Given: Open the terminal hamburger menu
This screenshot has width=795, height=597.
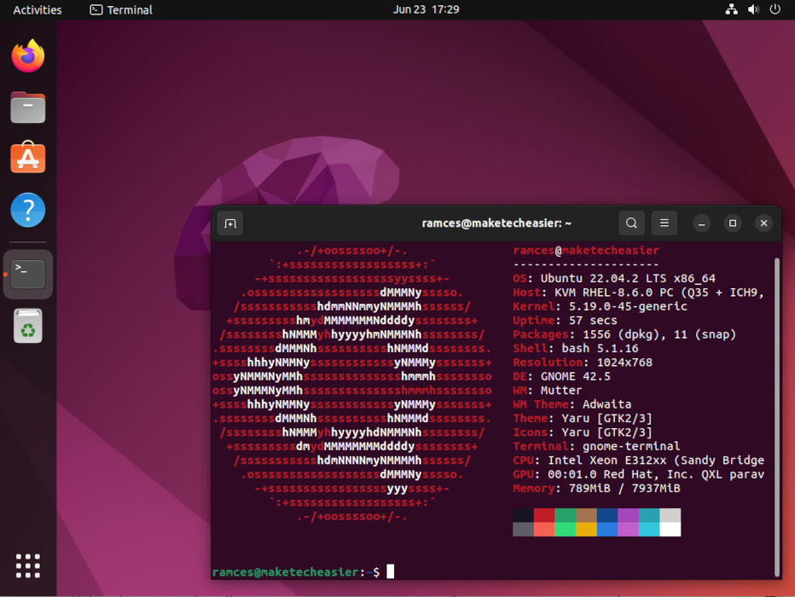Looking at the screenshot, I should pyautogui.click(x=664, y=223).
